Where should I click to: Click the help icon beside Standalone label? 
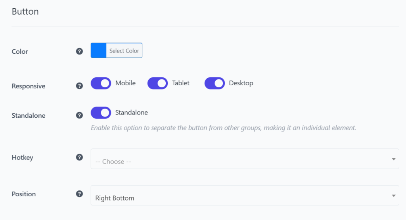[79, 115]
